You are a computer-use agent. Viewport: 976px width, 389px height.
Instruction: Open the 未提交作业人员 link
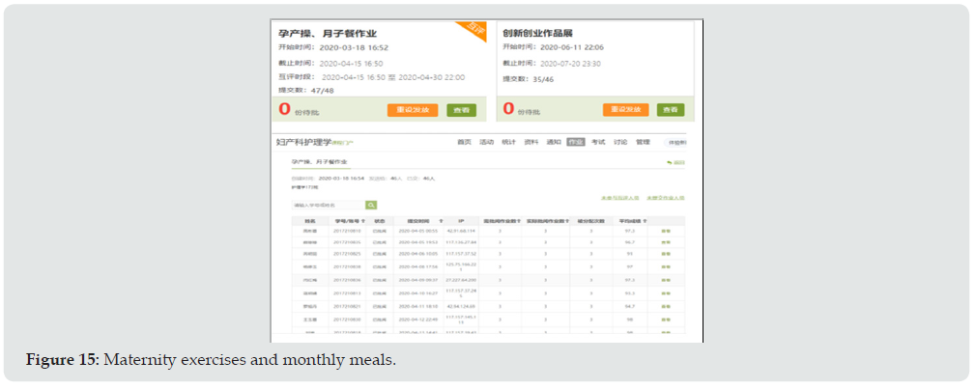[x=667, y=198]
